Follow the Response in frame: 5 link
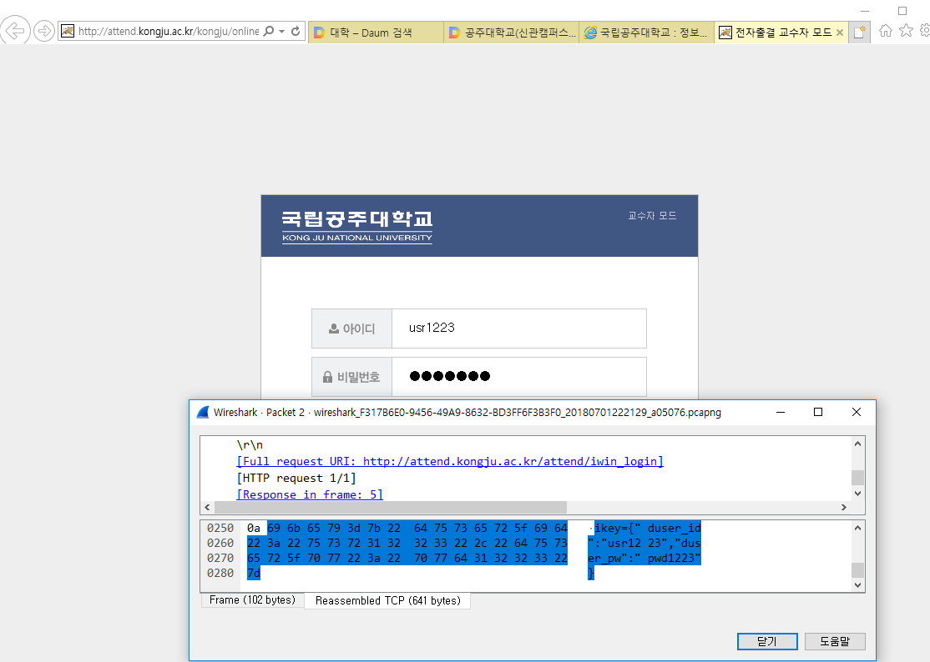 tap(310, 494)
